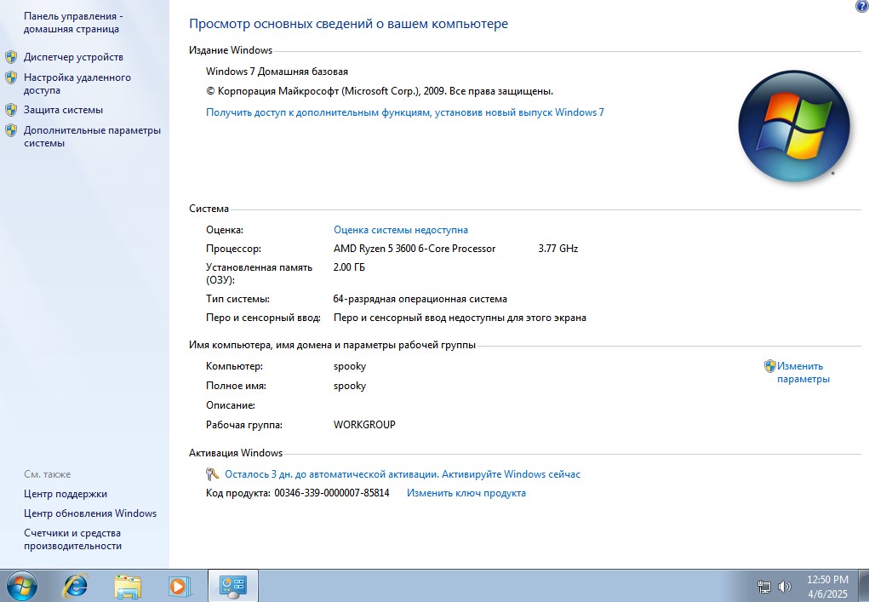Click the WORKGROUP value

pos(364,425)
